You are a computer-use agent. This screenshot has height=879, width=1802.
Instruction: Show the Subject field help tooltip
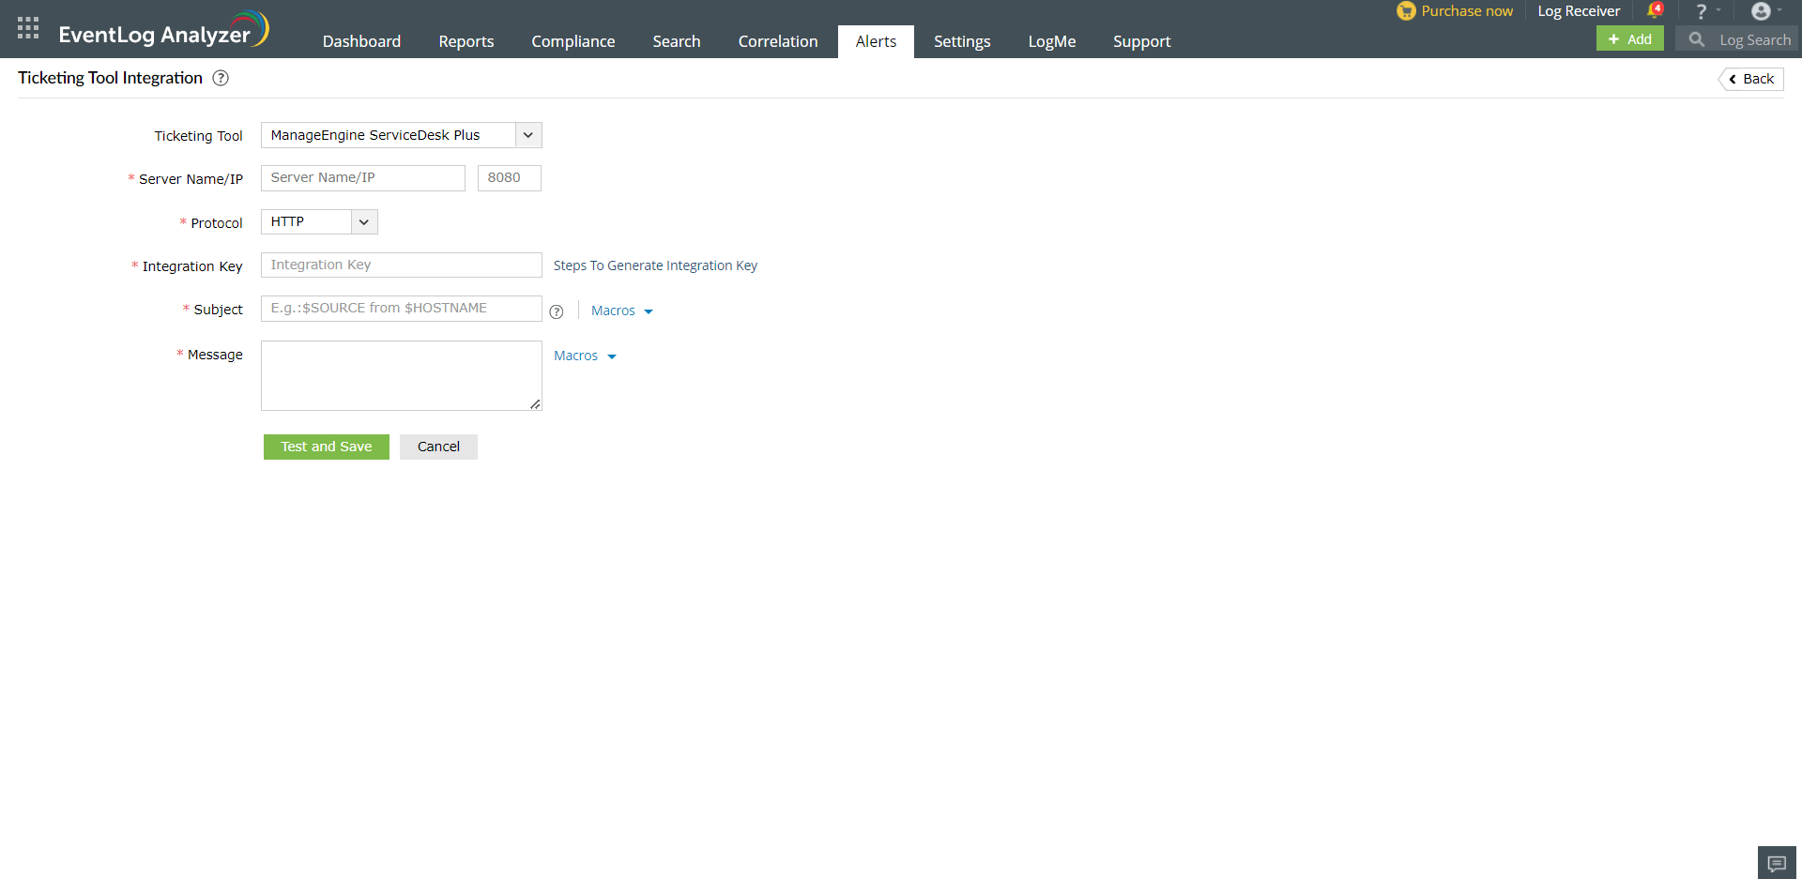557,311
